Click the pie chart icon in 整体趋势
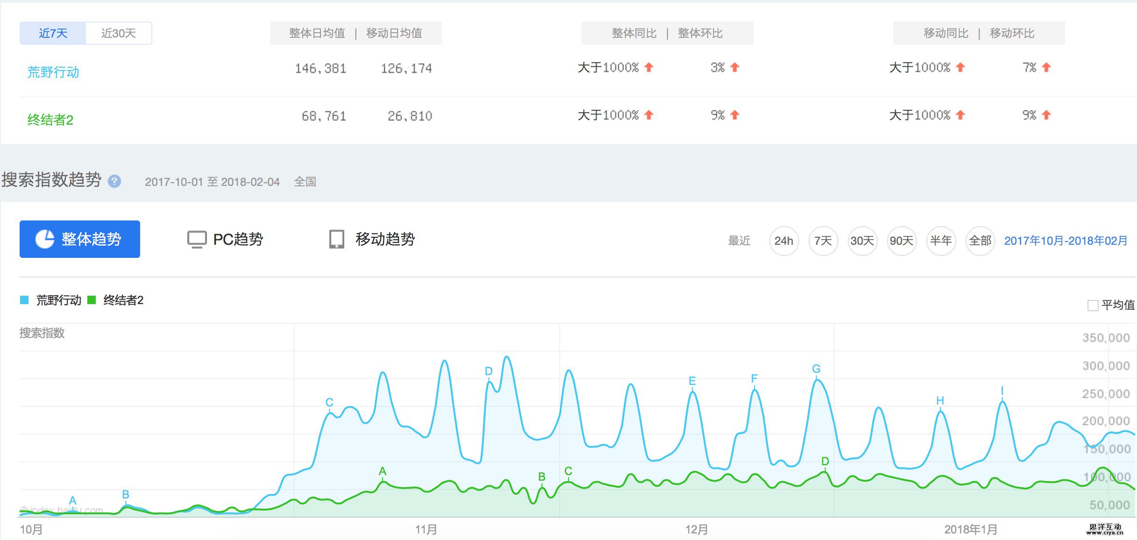The height and width of the screenshot is (540, 1137). pos(45,239)
